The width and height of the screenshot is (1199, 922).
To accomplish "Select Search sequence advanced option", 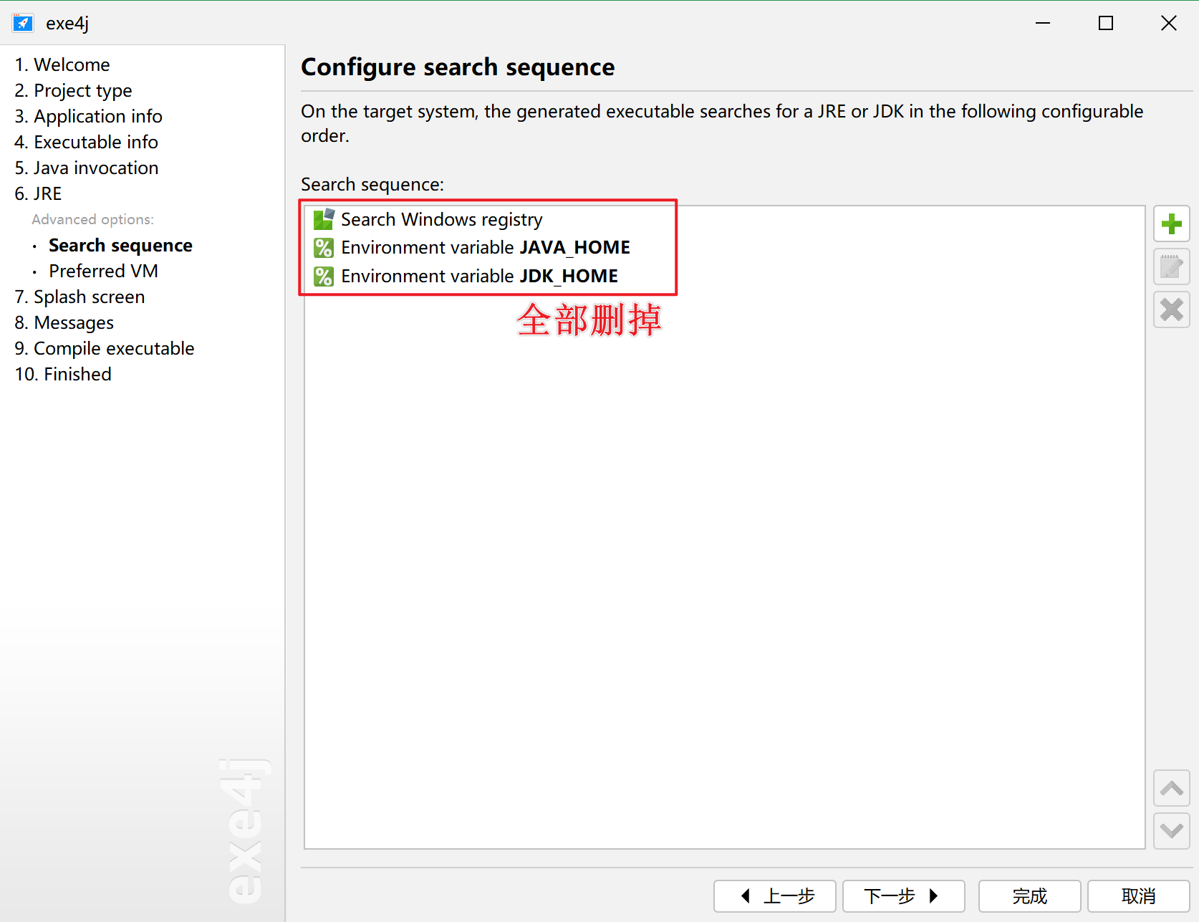I will click(120, 245).
